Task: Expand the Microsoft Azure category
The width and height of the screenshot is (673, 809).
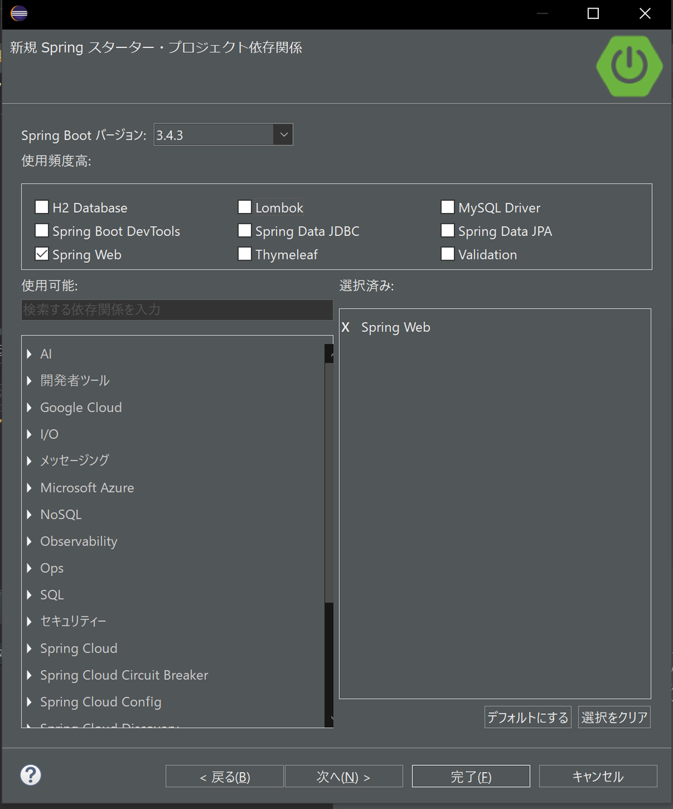Action: [x=30, y=487]
